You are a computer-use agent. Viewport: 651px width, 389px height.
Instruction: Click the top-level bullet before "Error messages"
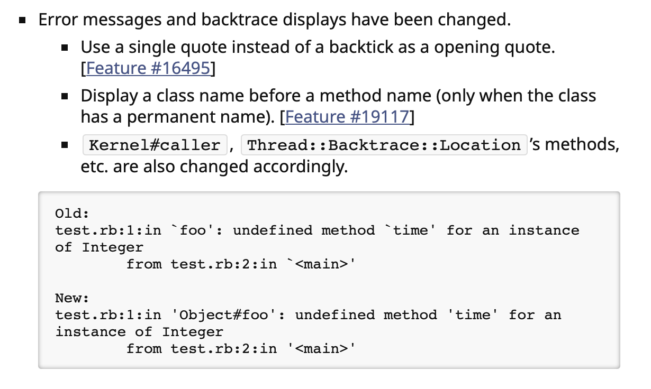tap(23, 22)
